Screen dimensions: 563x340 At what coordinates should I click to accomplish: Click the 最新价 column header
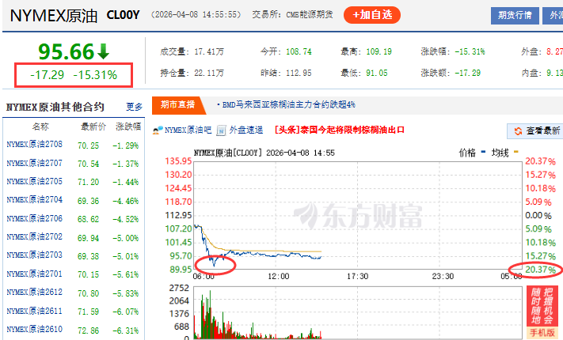pyautogui.click(x=93, y=127)
